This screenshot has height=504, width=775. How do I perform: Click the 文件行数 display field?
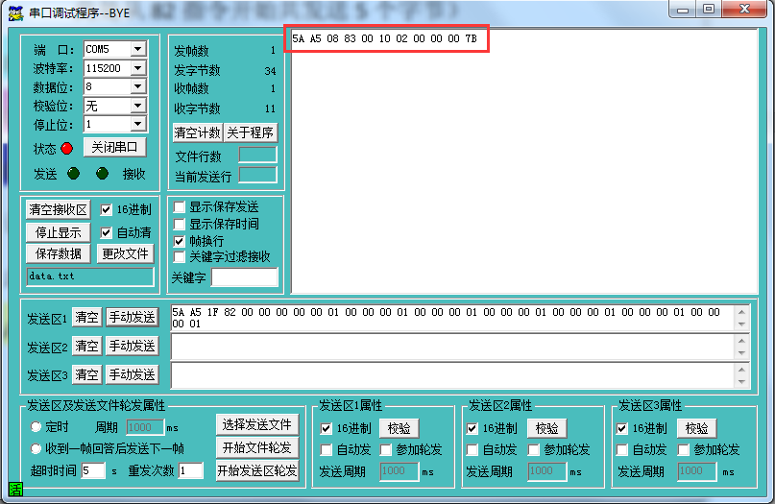(257, 155)
